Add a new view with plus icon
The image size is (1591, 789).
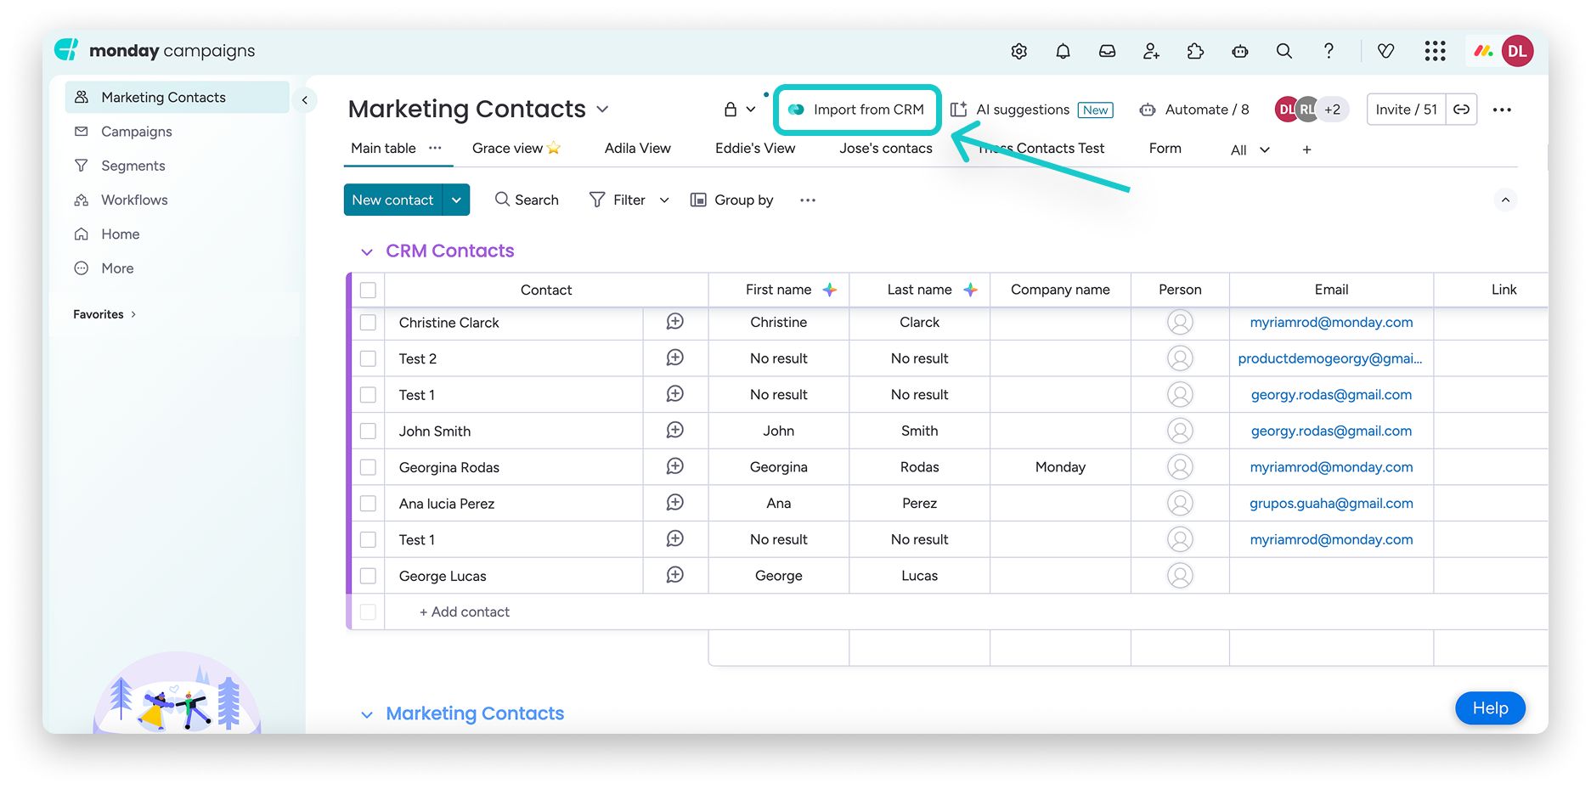click(1306, 149)
